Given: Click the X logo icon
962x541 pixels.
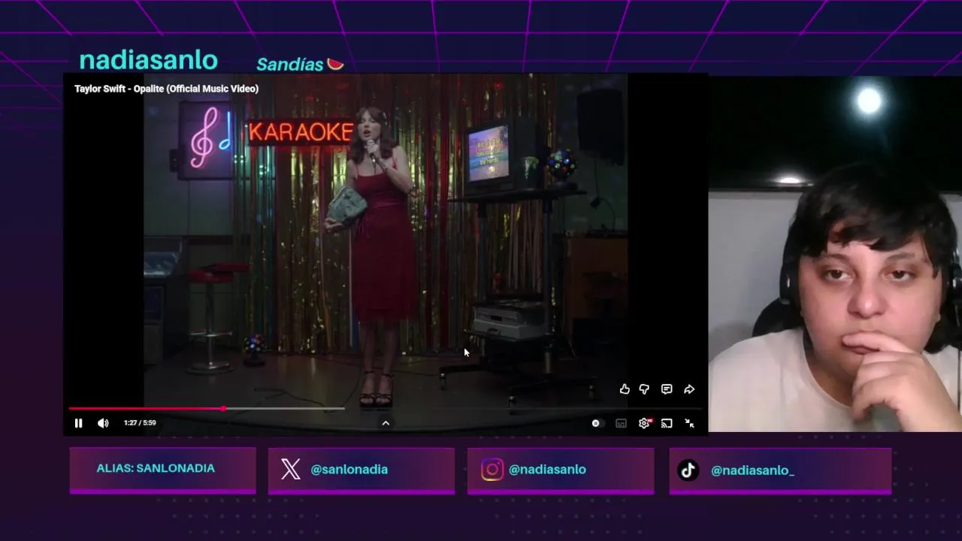Looking at the screenshot, I should coord(291,470).
